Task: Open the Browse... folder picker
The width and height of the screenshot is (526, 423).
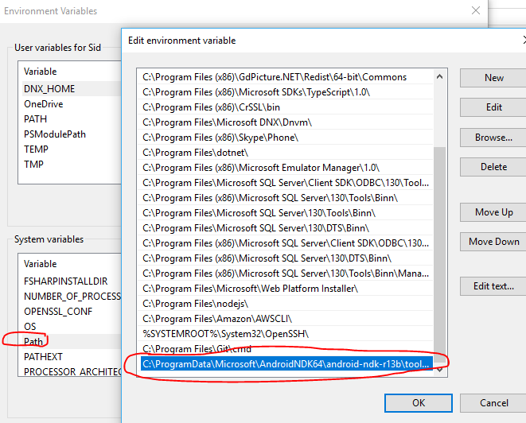Action: 493,138
